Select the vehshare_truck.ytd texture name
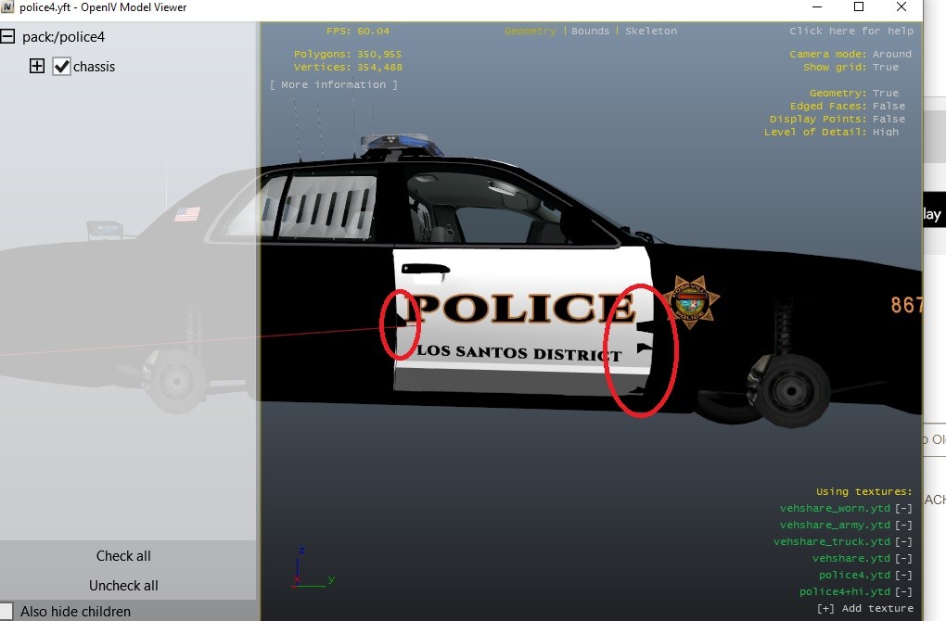 point(832,541)
